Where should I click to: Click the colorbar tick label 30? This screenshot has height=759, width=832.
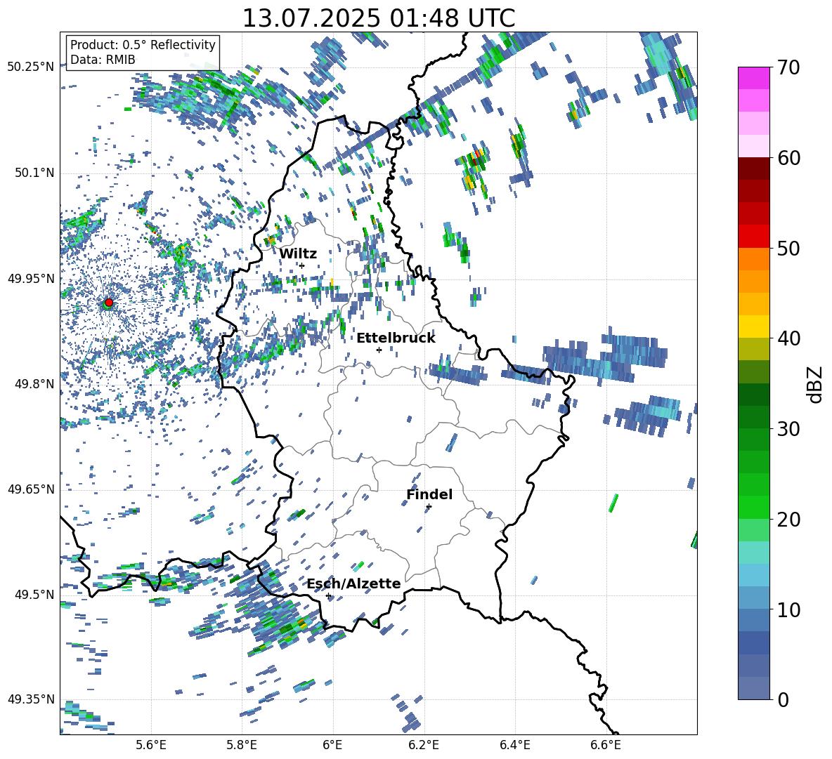tap(788, 429)
